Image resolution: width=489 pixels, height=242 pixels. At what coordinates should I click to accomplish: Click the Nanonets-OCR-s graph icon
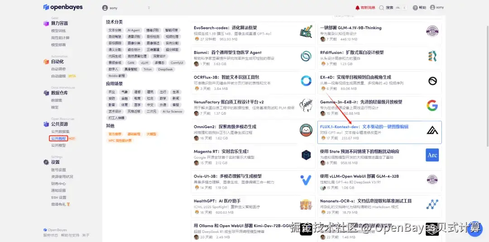click(432, 205)
